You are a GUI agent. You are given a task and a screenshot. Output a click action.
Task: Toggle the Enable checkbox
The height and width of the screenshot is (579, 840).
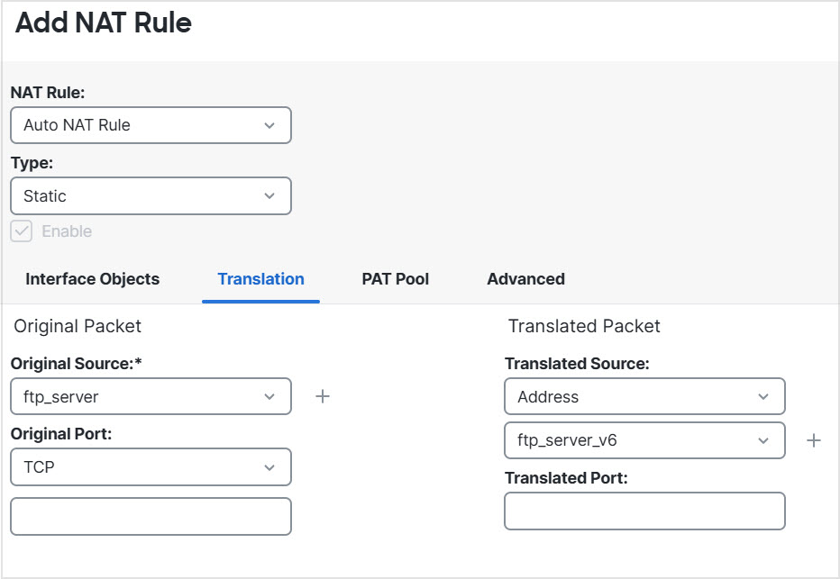pyautogui.click(x=22, y=231)
